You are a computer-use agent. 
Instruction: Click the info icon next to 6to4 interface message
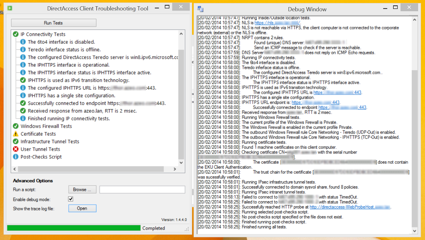click(x=23, y=42)
